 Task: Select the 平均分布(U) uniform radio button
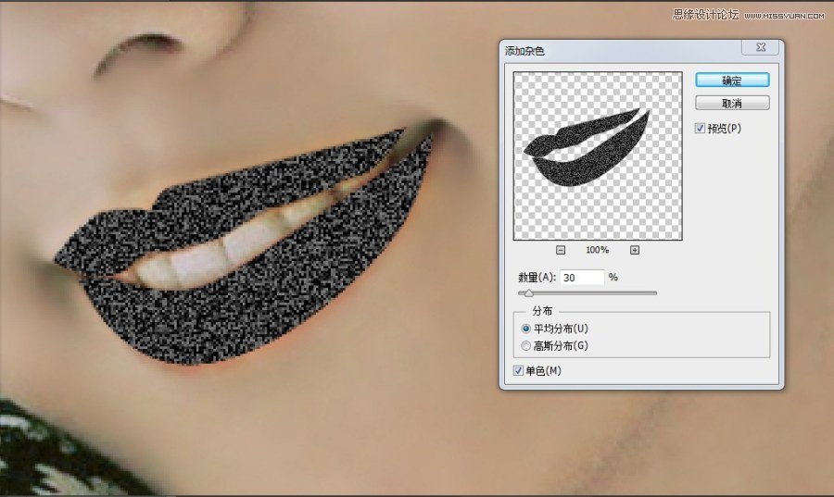click(x=526, y=329)
